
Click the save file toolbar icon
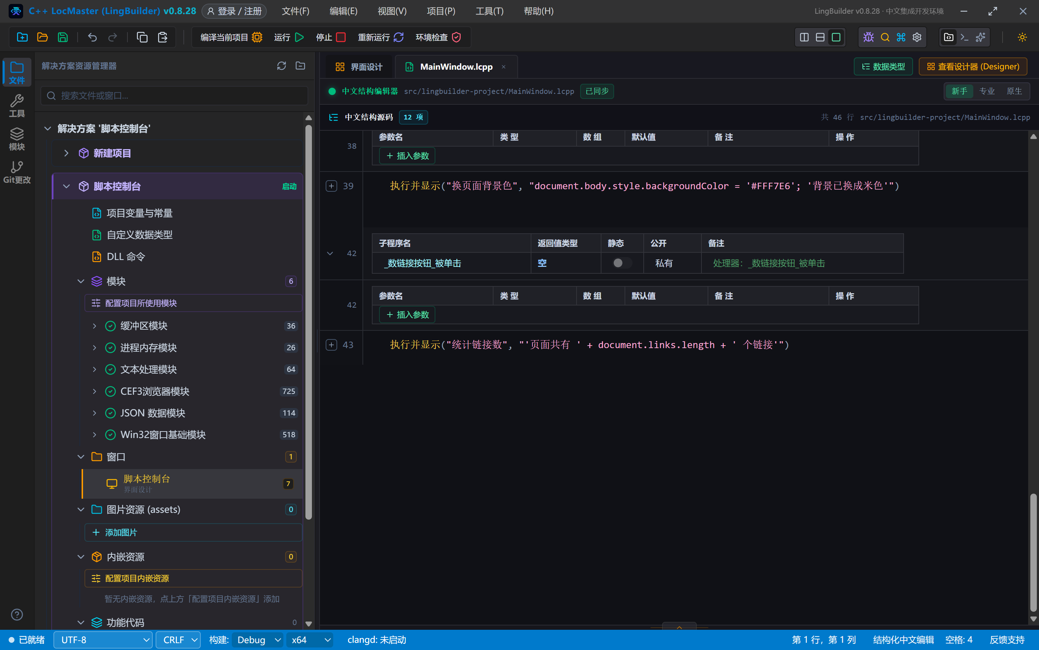(x=63, y=38)
